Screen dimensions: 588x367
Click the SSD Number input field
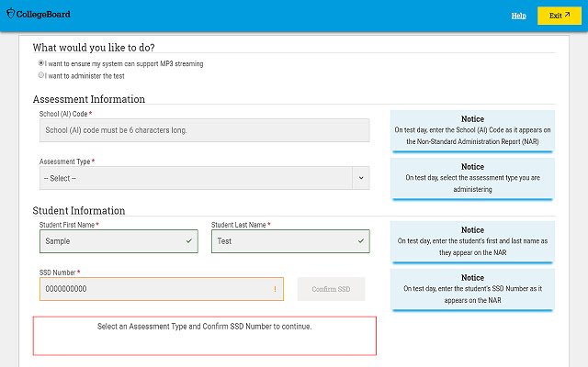tap(162, 289)
